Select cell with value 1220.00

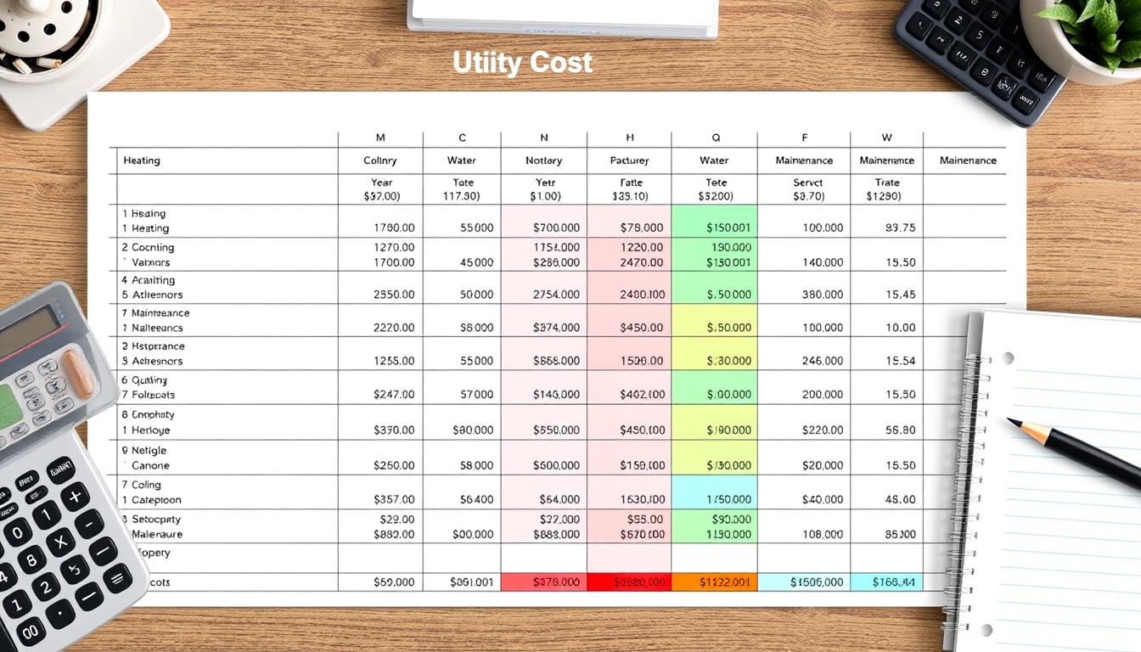642,247
